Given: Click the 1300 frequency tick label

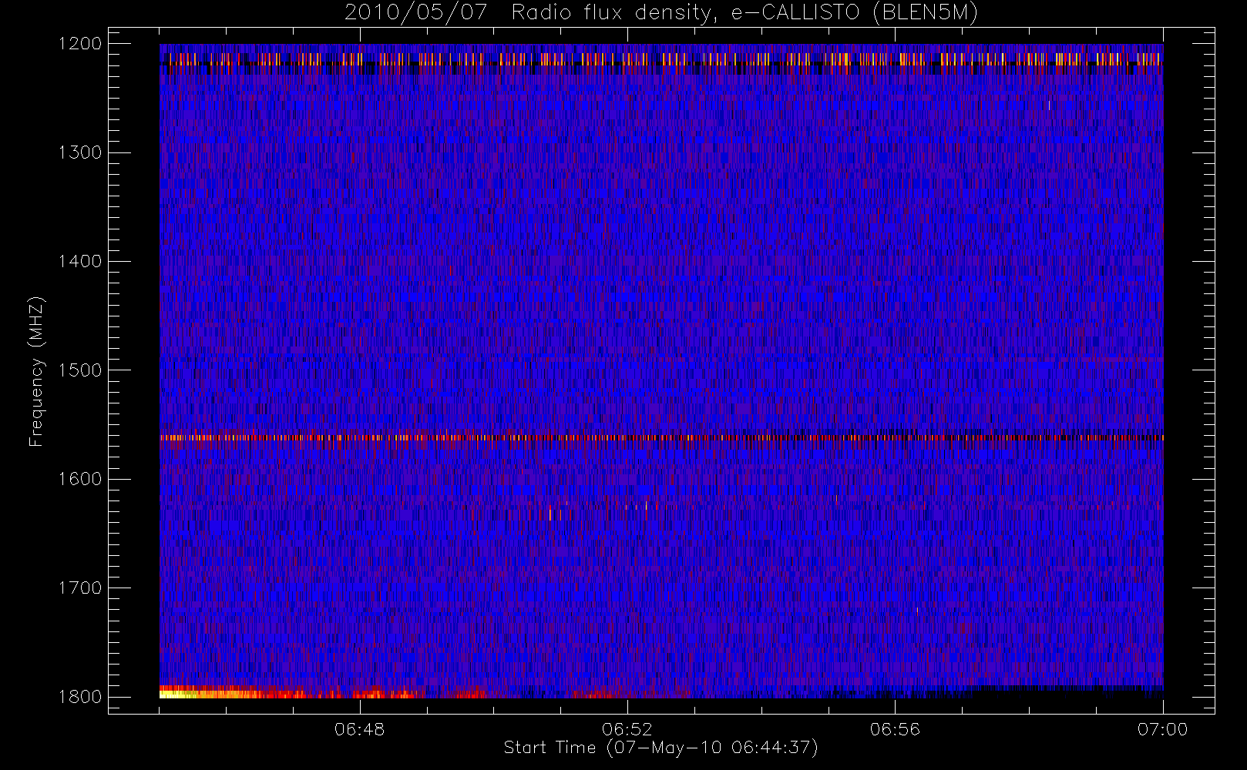Looking at the screenshot, I should coord(80,152).
